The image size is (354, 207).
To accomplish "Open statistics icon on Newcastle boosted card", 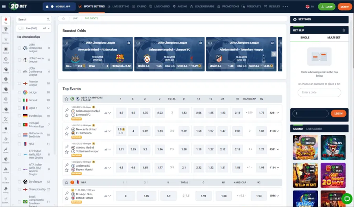I will (129, 42).
